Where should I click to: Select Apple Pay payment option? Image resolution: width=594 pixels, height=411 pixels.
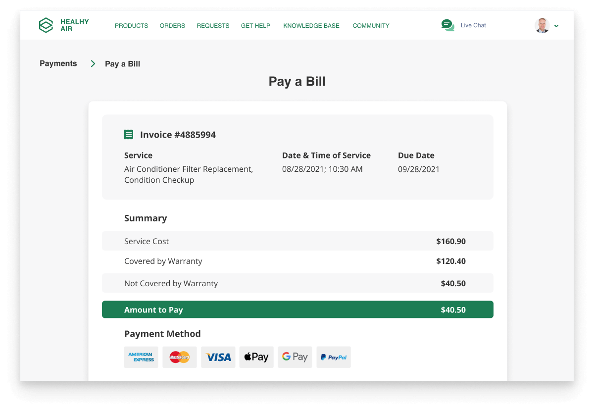(256, 357)
